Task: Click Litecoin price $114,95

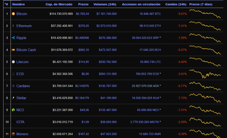Action: click(84, 62)
